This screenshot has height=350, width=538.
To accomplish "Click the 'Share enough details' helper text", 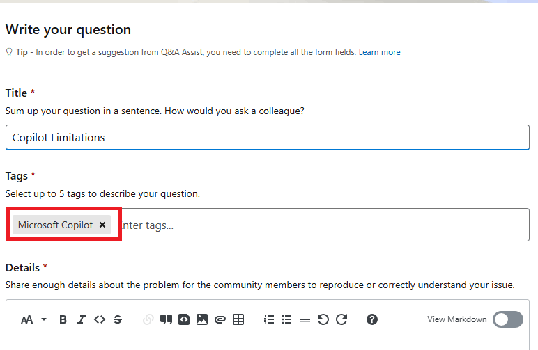I will [260, 285].
